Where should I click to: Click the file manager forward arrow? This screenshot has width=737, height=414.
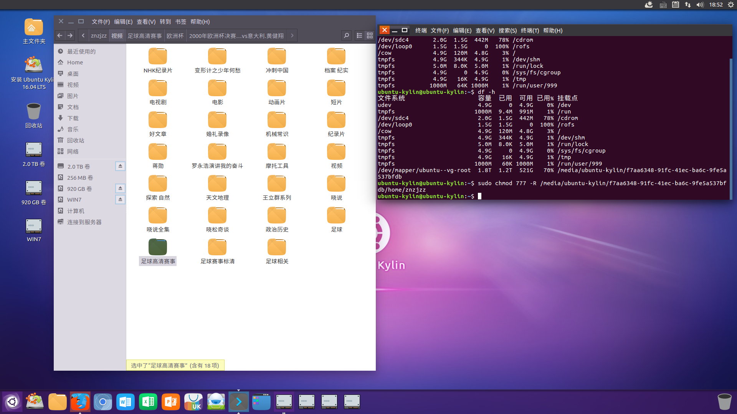click(x=70, y=36)
